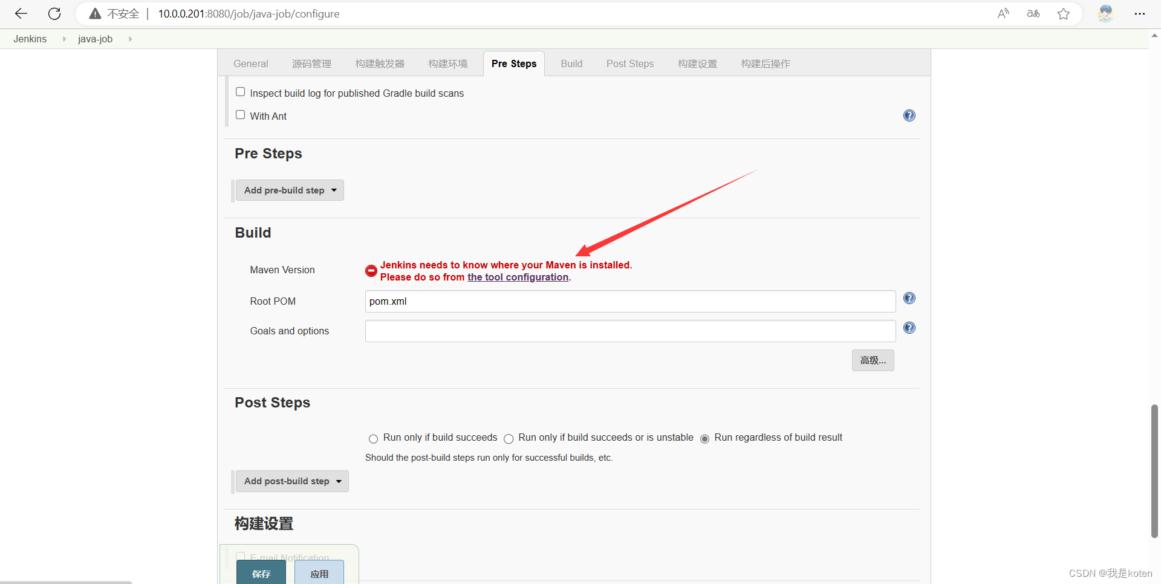Viewport: 1161px width, 584px height.
Task: Go back using browser back arrow
Action: point(21,13)
